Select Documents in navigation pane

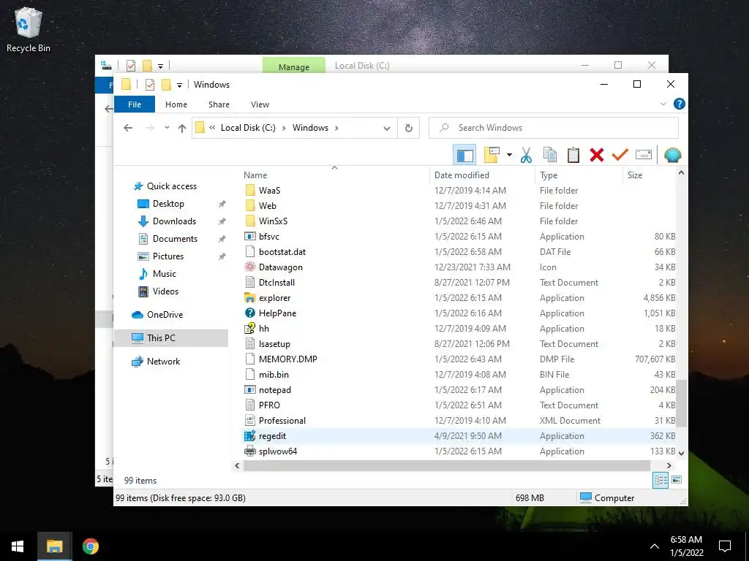[x=175, y=239]
